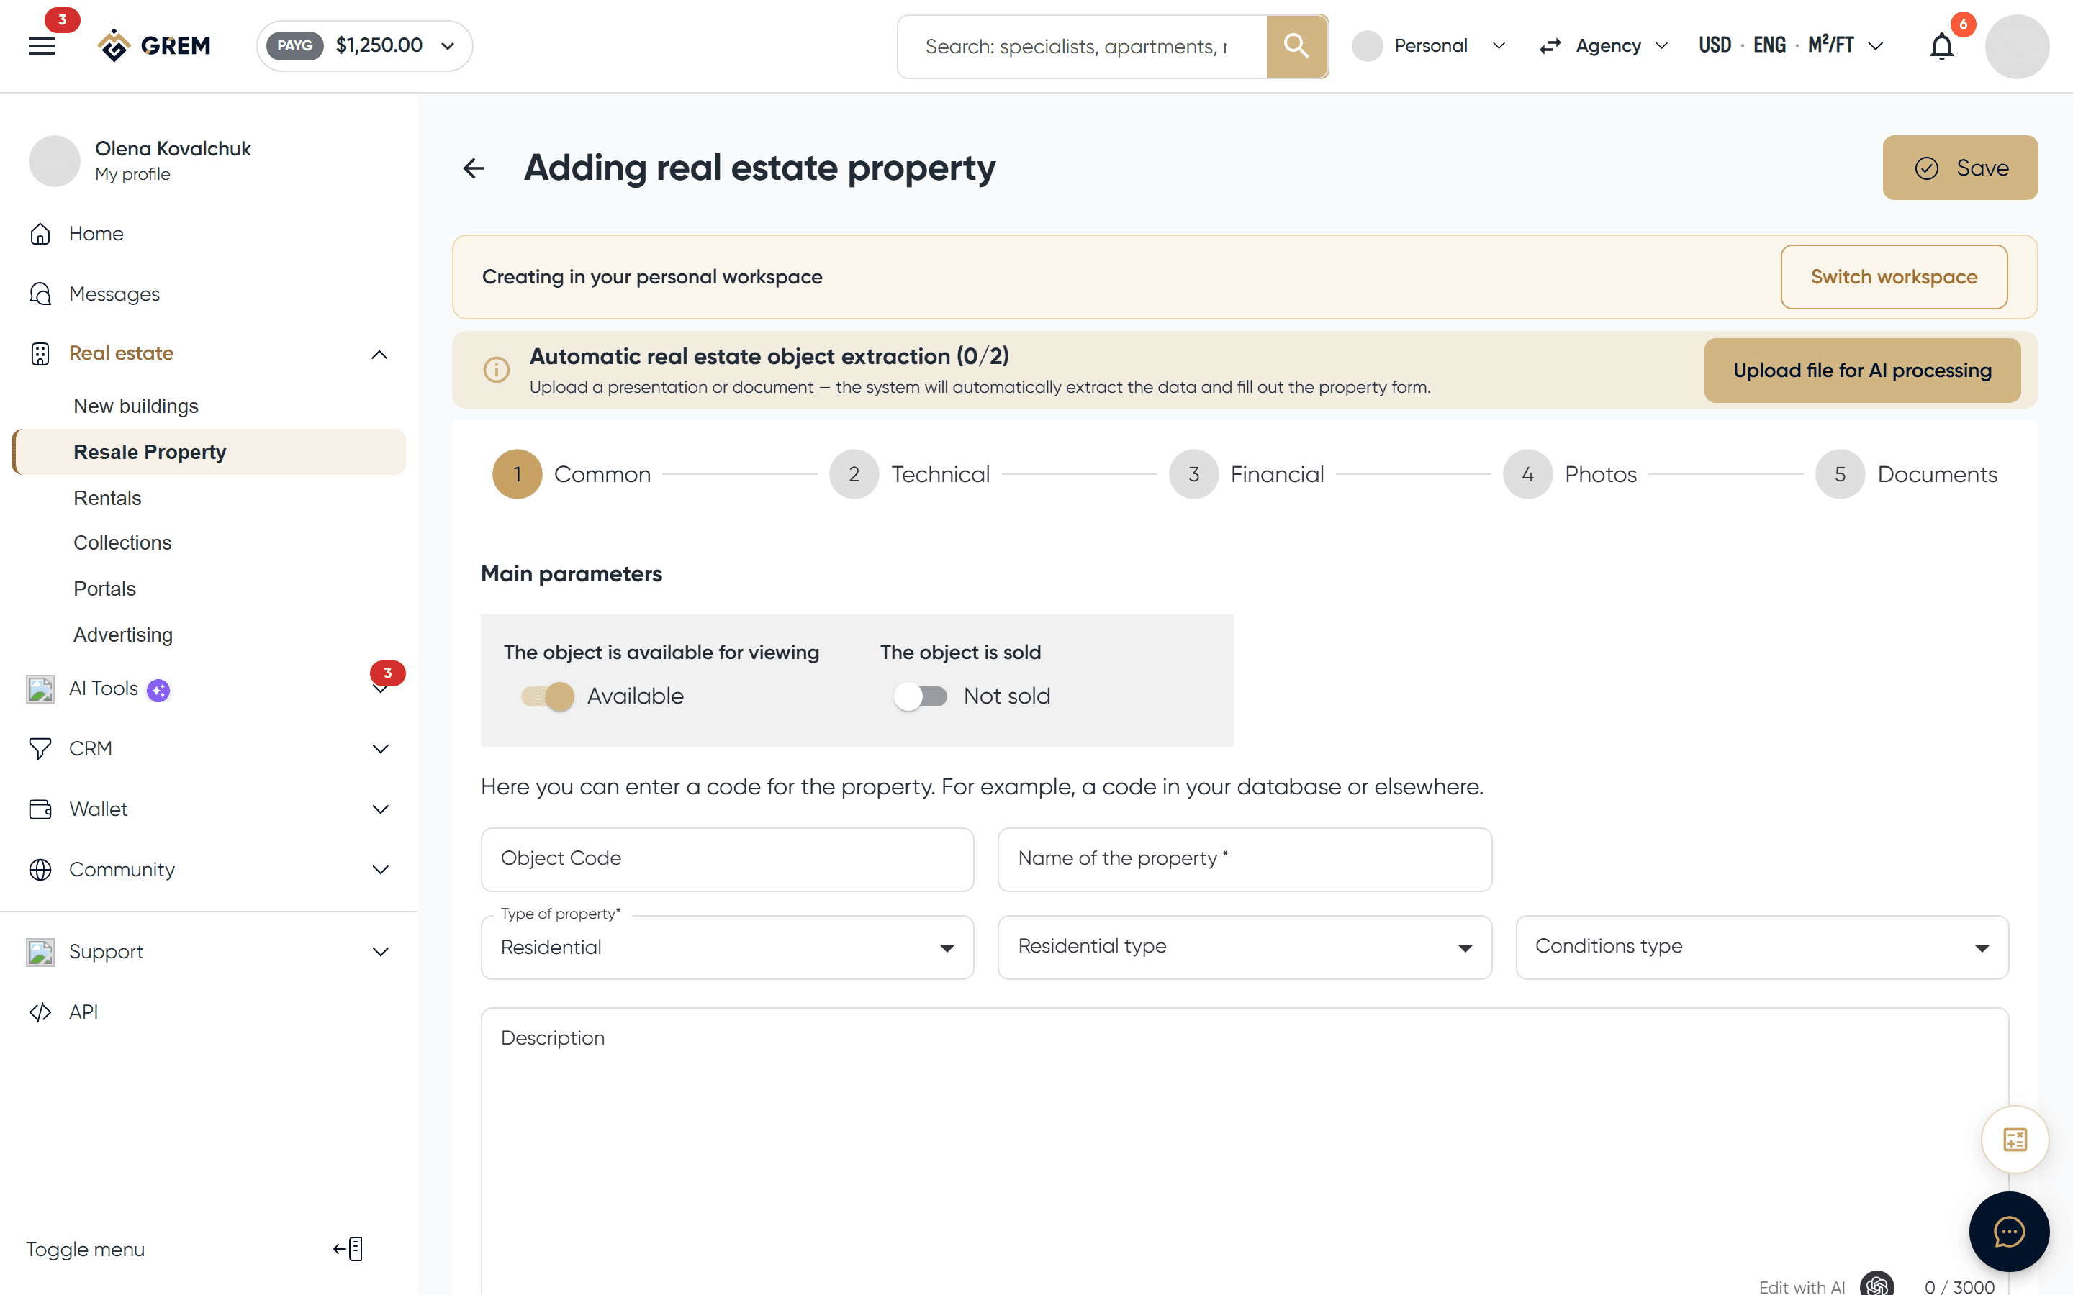Click the info icon in AI extraction banner
Screen dimensions: 2073x1295
(x=497, y=370)
